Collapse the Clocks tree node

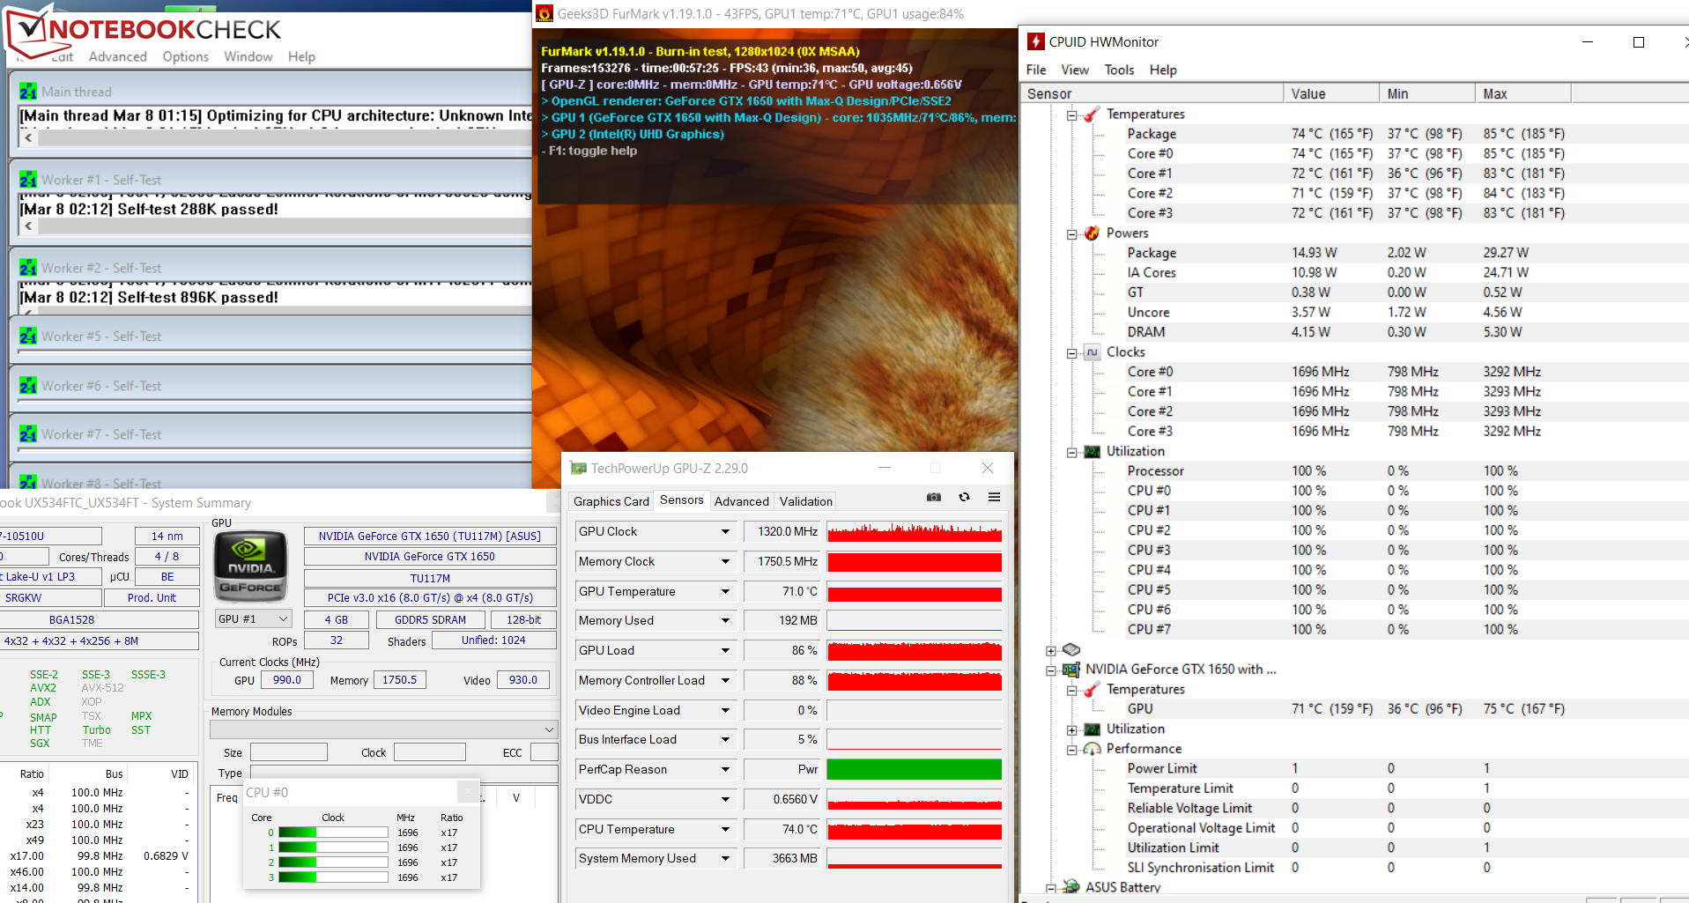click(x=1071, y=353)
